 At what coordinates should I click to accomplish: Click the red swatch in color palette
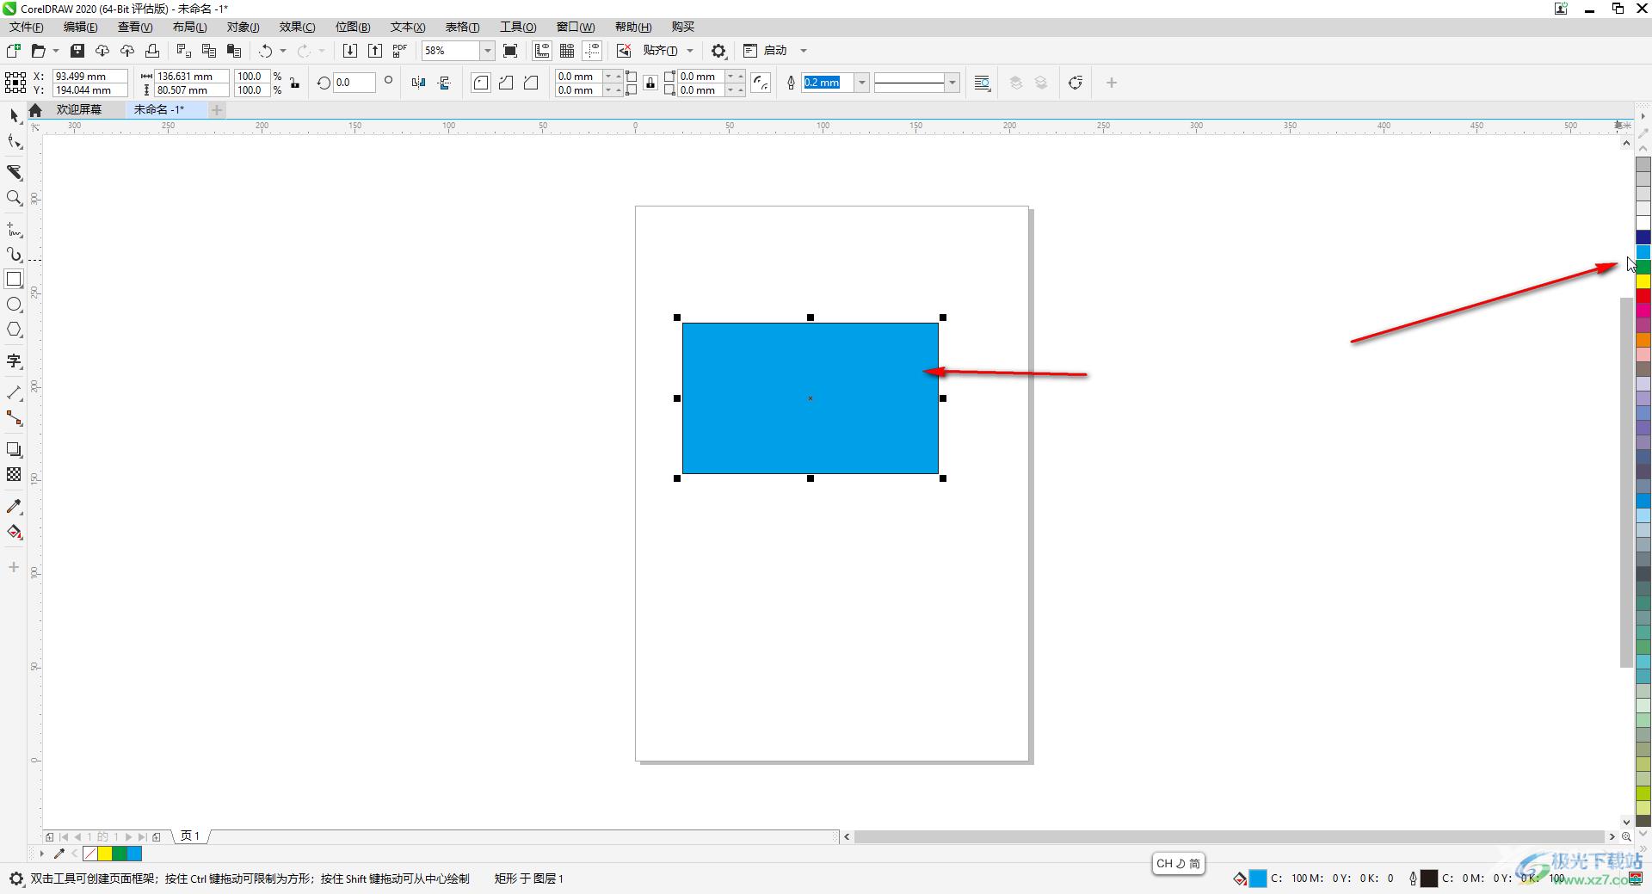point(1643,295)
